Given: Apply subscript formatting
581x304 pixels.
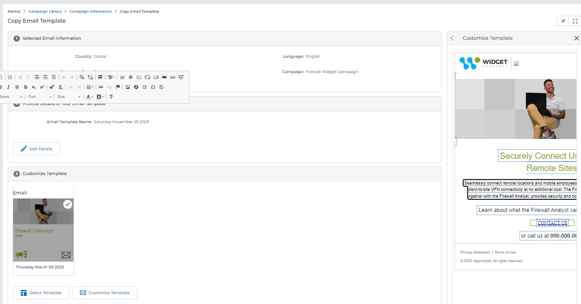Looking at the screenshot, I should coord(34,87).
